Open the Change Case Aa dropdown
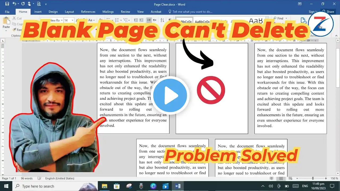The width and height of the screenshot is (340, 191). point(91,20)
